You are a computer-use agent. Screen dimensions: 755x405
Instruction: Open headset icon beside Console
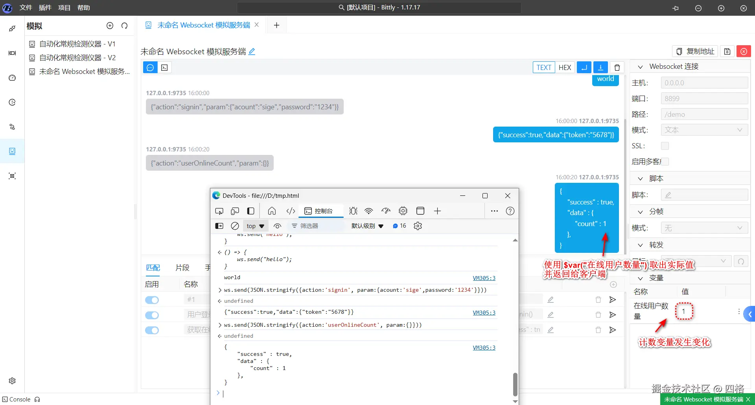click(37, 399)
